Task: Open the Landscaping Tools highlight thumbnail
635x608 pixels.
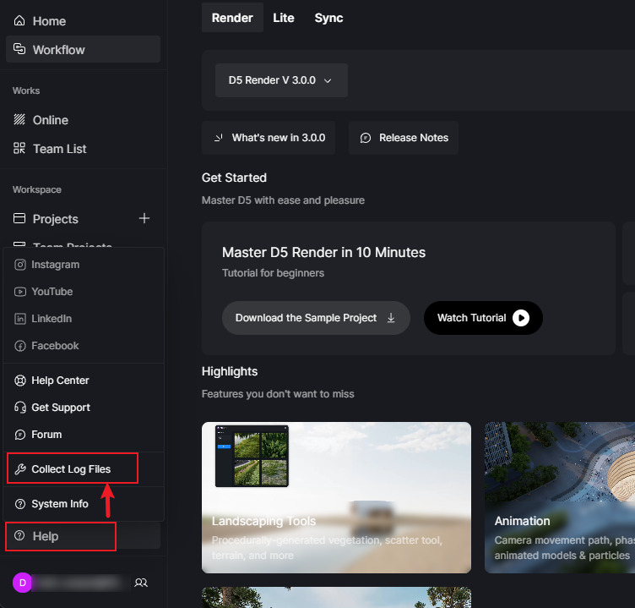Action: click(336, 497)
